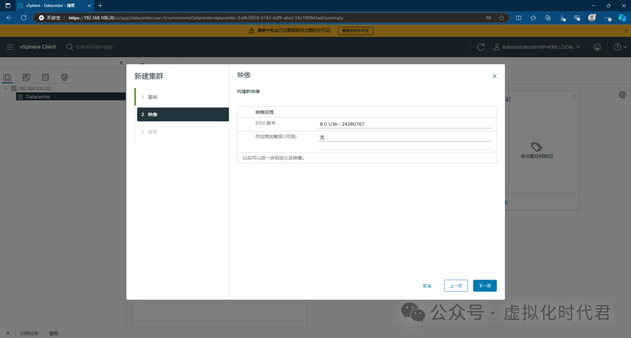
Task: Click the global search magnifier icon
Action: point(70,47)
